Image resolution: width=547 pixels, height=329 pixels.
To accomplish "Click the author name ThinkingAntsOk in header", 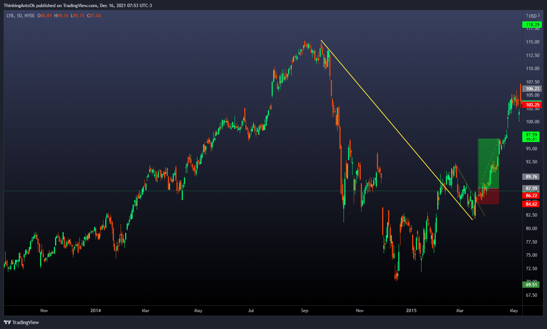I will tap(19, 6).
